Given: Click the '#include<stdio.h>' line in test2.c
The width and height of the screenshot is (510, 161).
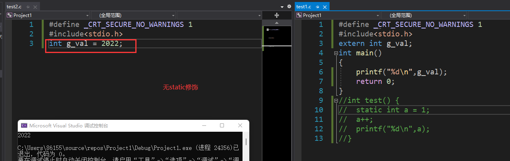Looking at the screenshot, I should (86, 34).
